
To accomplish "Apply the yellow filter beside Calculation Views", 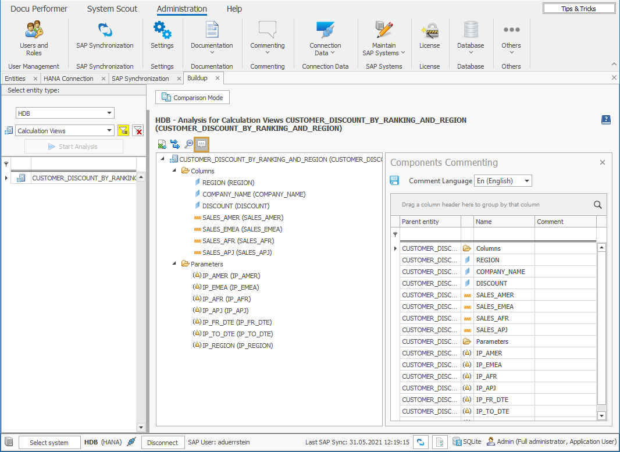I will pos(123,130).
